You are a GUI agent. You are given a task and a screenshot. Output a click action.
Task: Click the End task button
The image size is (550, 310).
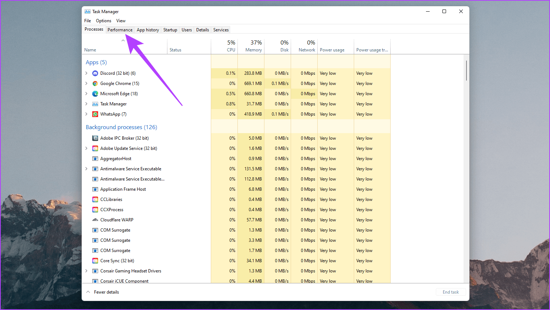point(451,292)
